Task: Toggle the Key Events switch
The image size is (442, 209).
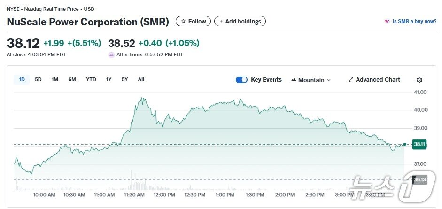Action: (x=241, y=80)
